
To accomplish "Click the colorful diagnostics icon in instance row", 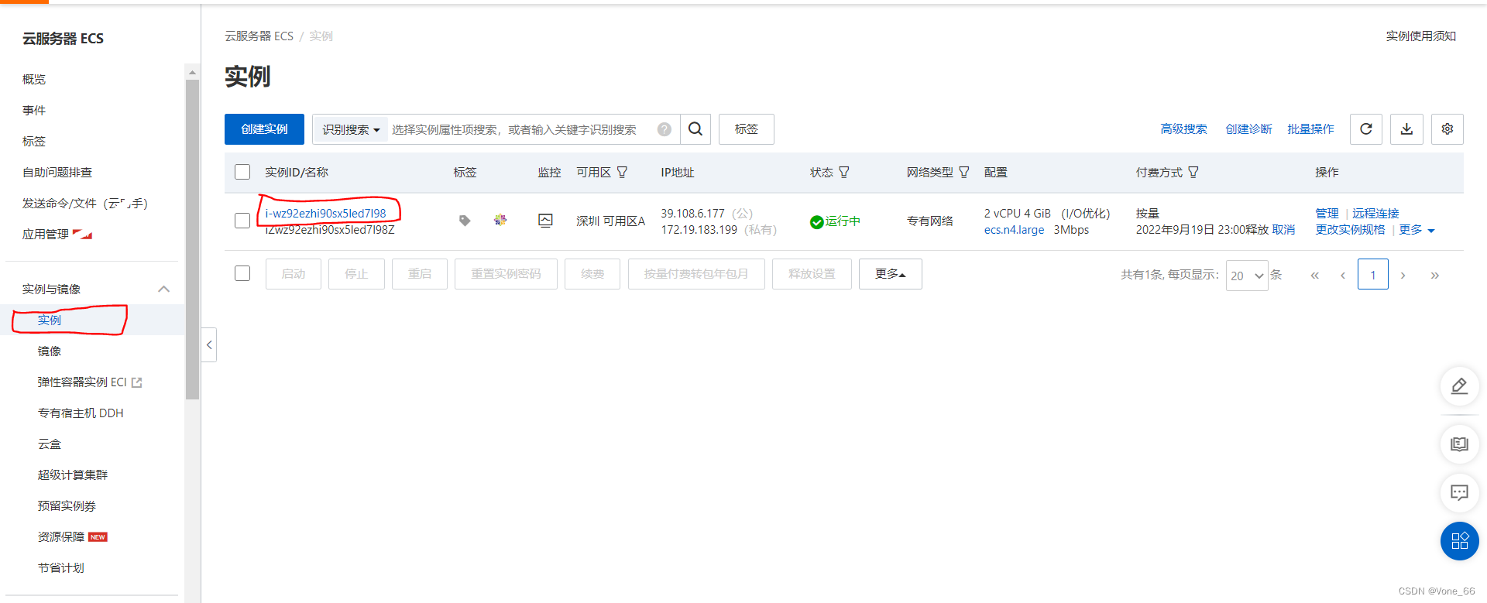I will tap(500, 221).
